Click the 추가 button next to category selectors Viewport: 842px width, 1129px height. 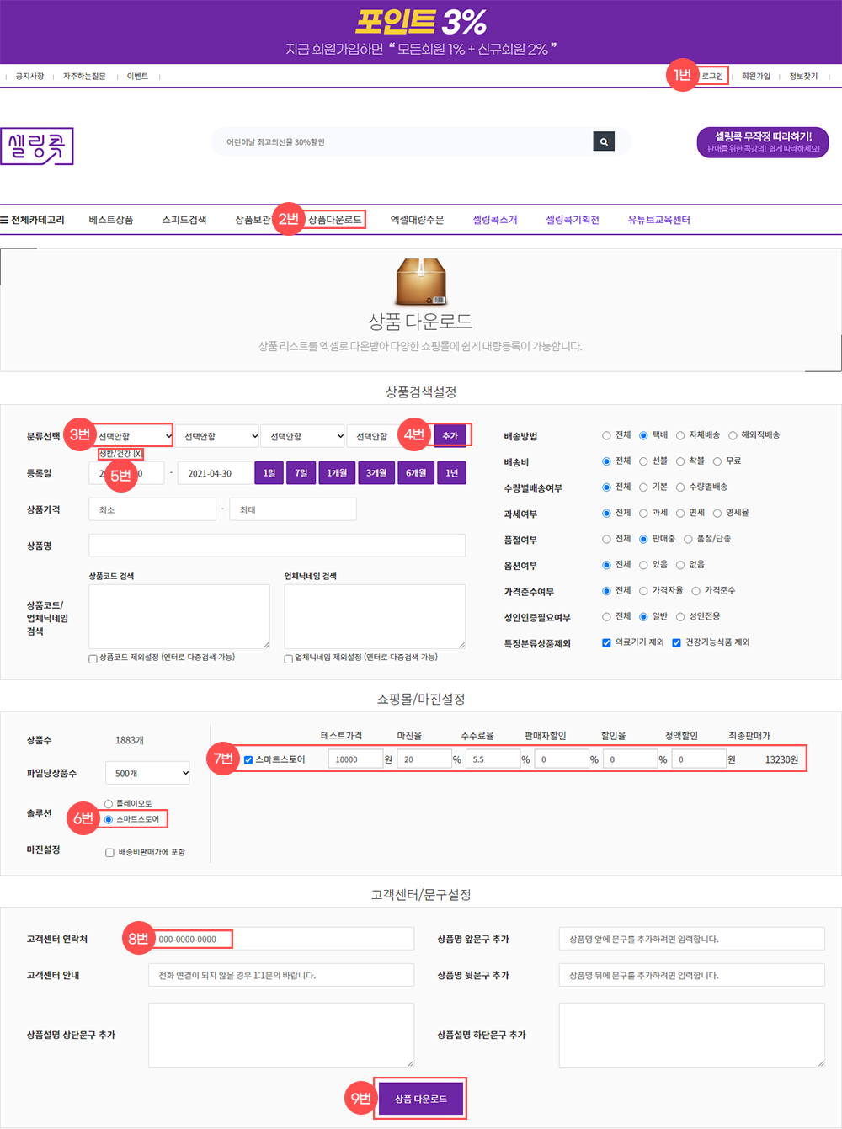(451, 434)
